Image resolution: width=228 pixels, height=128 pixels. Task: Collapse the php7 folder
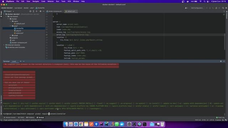coord(10,26)
